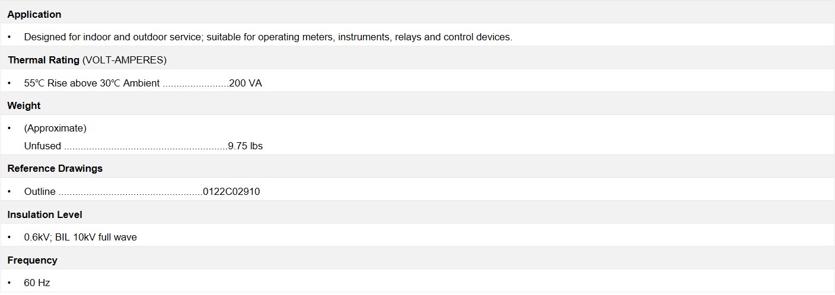
Task: Click the Reference Drawings heading
Action: [55, 168]
